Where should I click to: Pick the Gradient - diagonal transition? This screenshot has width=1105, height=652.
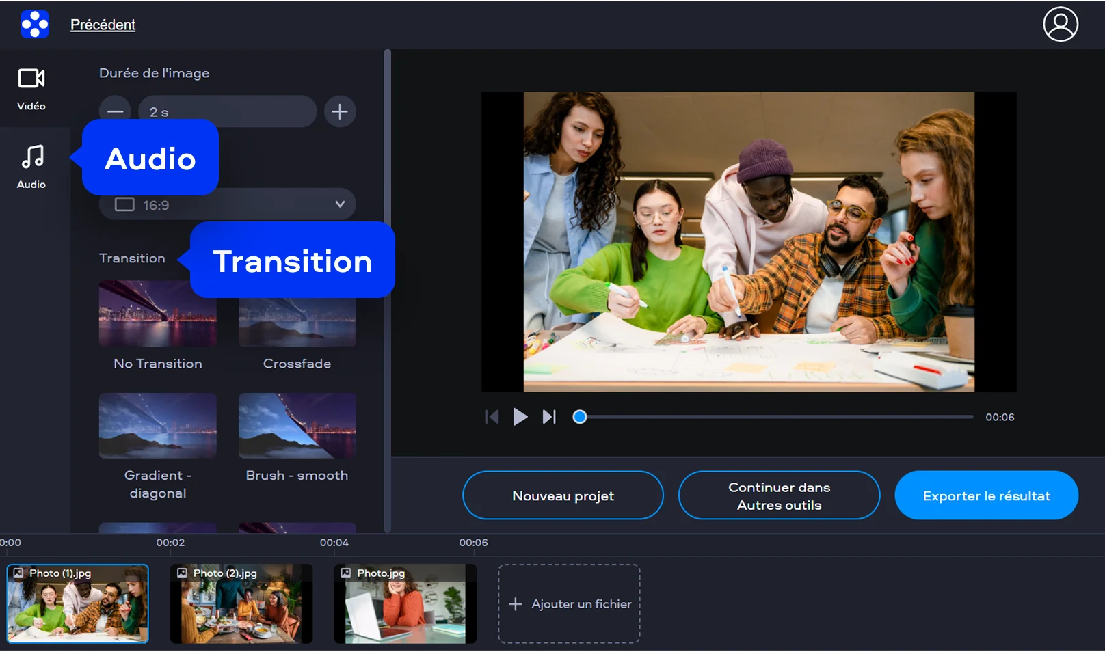point(157,425)
